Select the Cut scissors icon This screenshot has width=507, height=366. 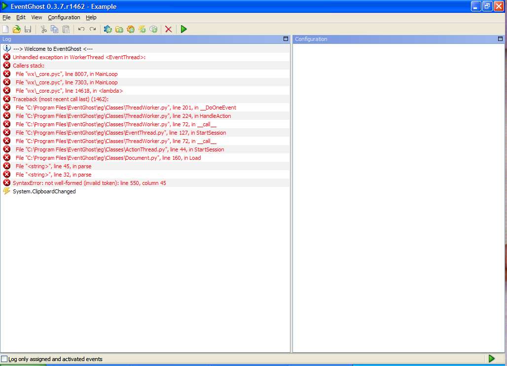(44, 29)
